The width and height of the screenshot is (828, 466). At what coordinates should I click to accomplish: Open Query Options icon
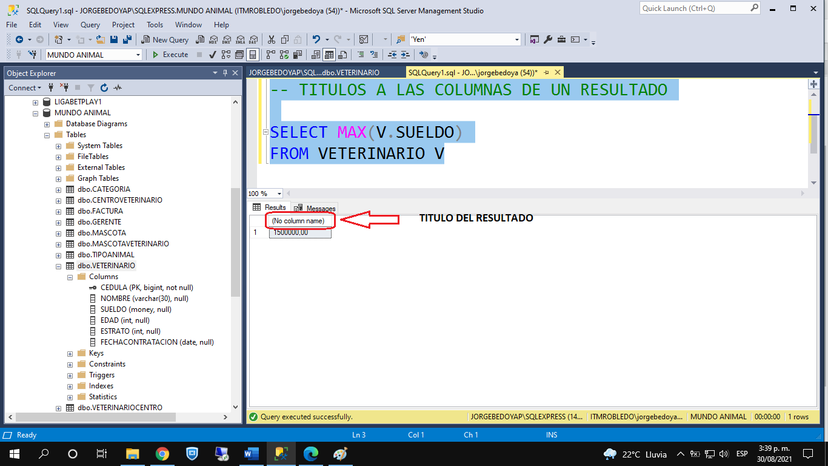pyautogui.click(x=239, y=55)
